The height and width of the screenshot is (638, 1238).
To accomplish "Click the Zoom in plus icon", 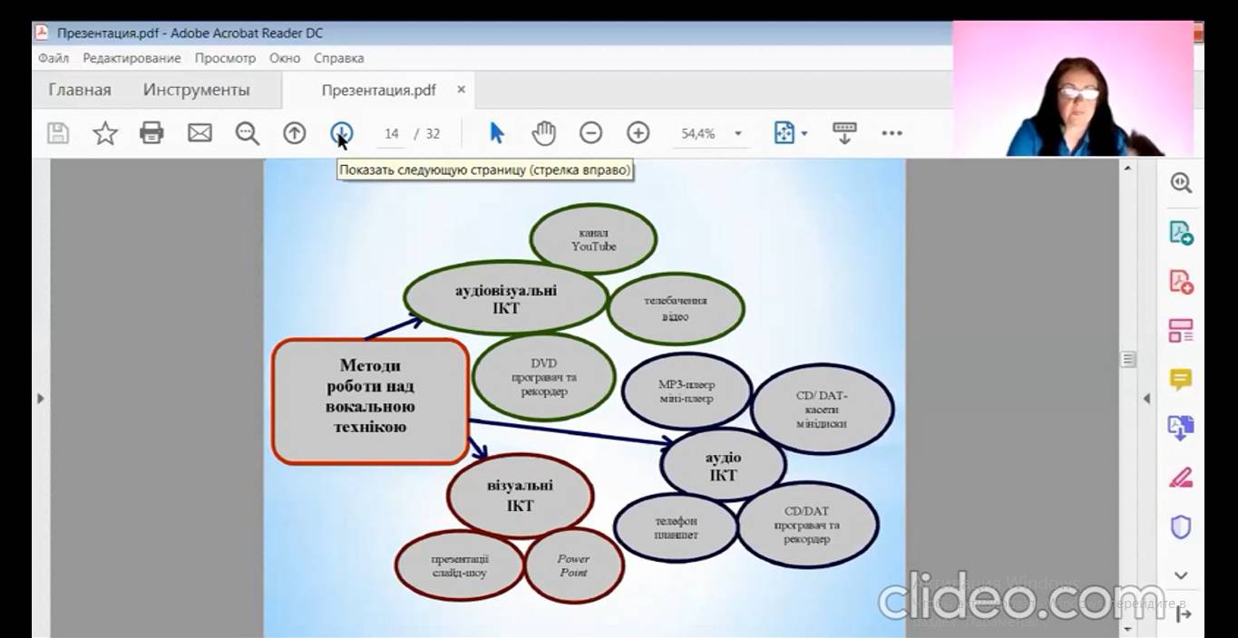I will pos(638,133).
